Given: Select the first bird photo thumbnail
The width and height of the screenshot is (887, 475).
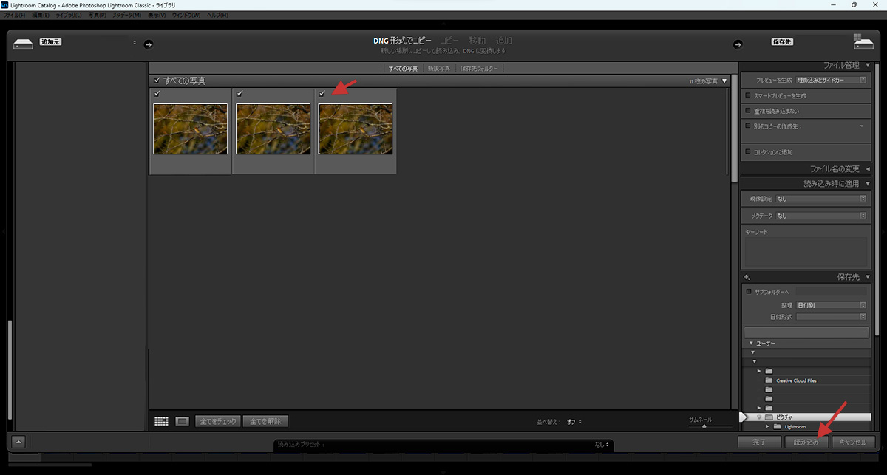Looking at the screenshot, I should point(190,129).
